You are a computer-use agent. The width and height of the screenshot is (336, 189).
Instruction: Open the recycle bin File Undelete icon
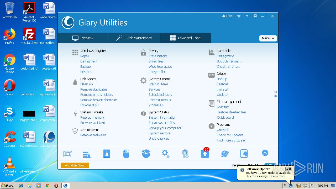(185, 154)
